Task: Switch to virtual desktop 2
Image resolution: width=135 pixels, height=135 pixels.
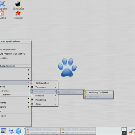Action: pyautogui.click(x=124, y=133)
